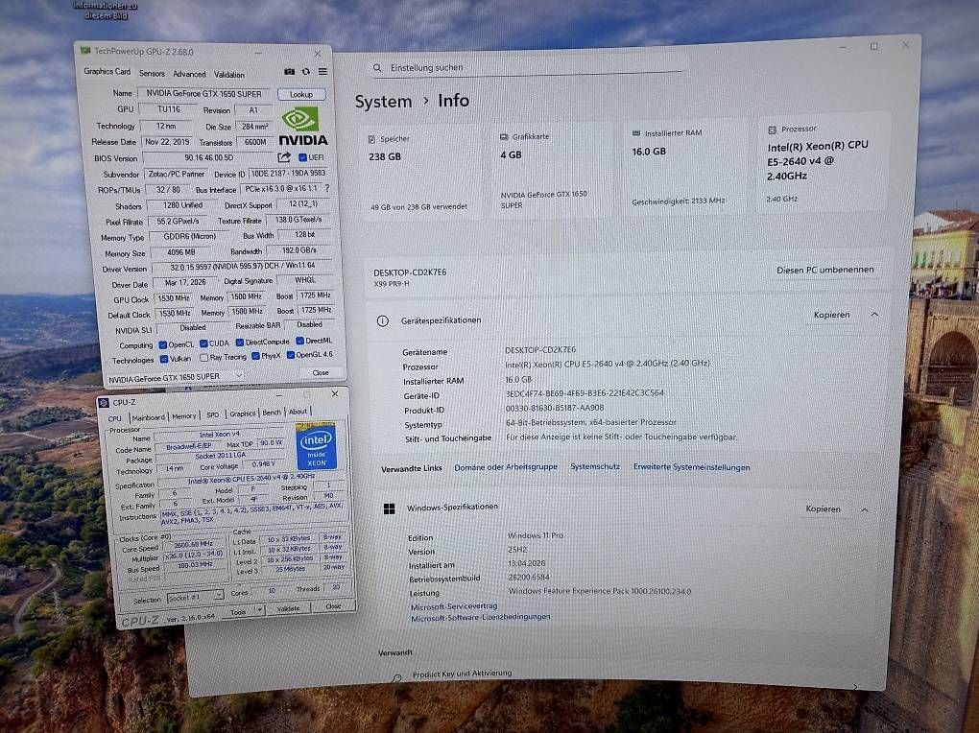Toggle the DirectML checkbox
979x733 pixels.
(299, 341)
